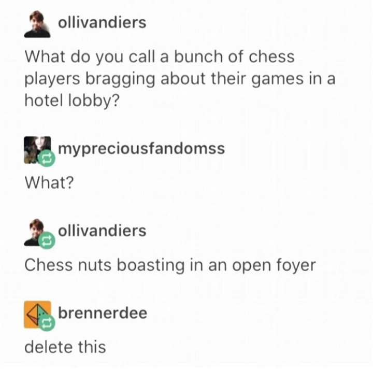
Task: Click the mypreciousfandomss profile avatar
Action: click(x=37, y=150)
